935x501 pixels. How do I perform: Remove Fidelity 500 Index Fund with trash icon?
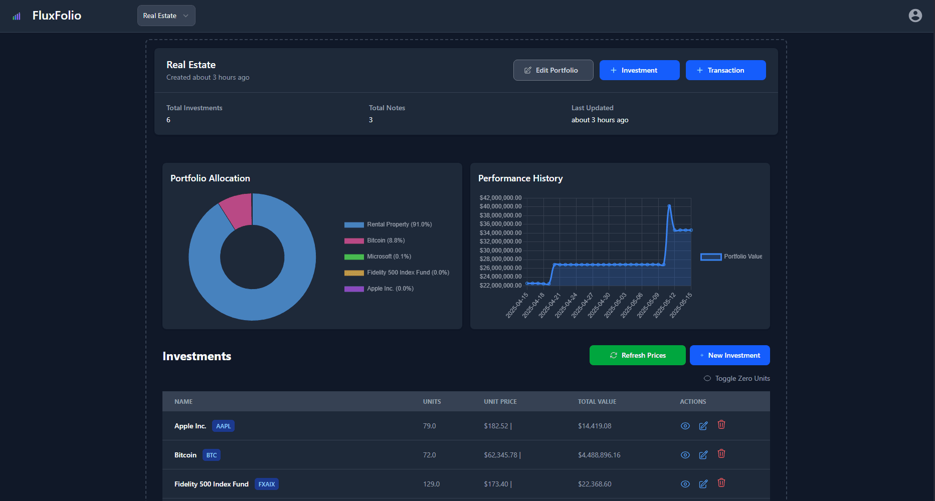721,483
